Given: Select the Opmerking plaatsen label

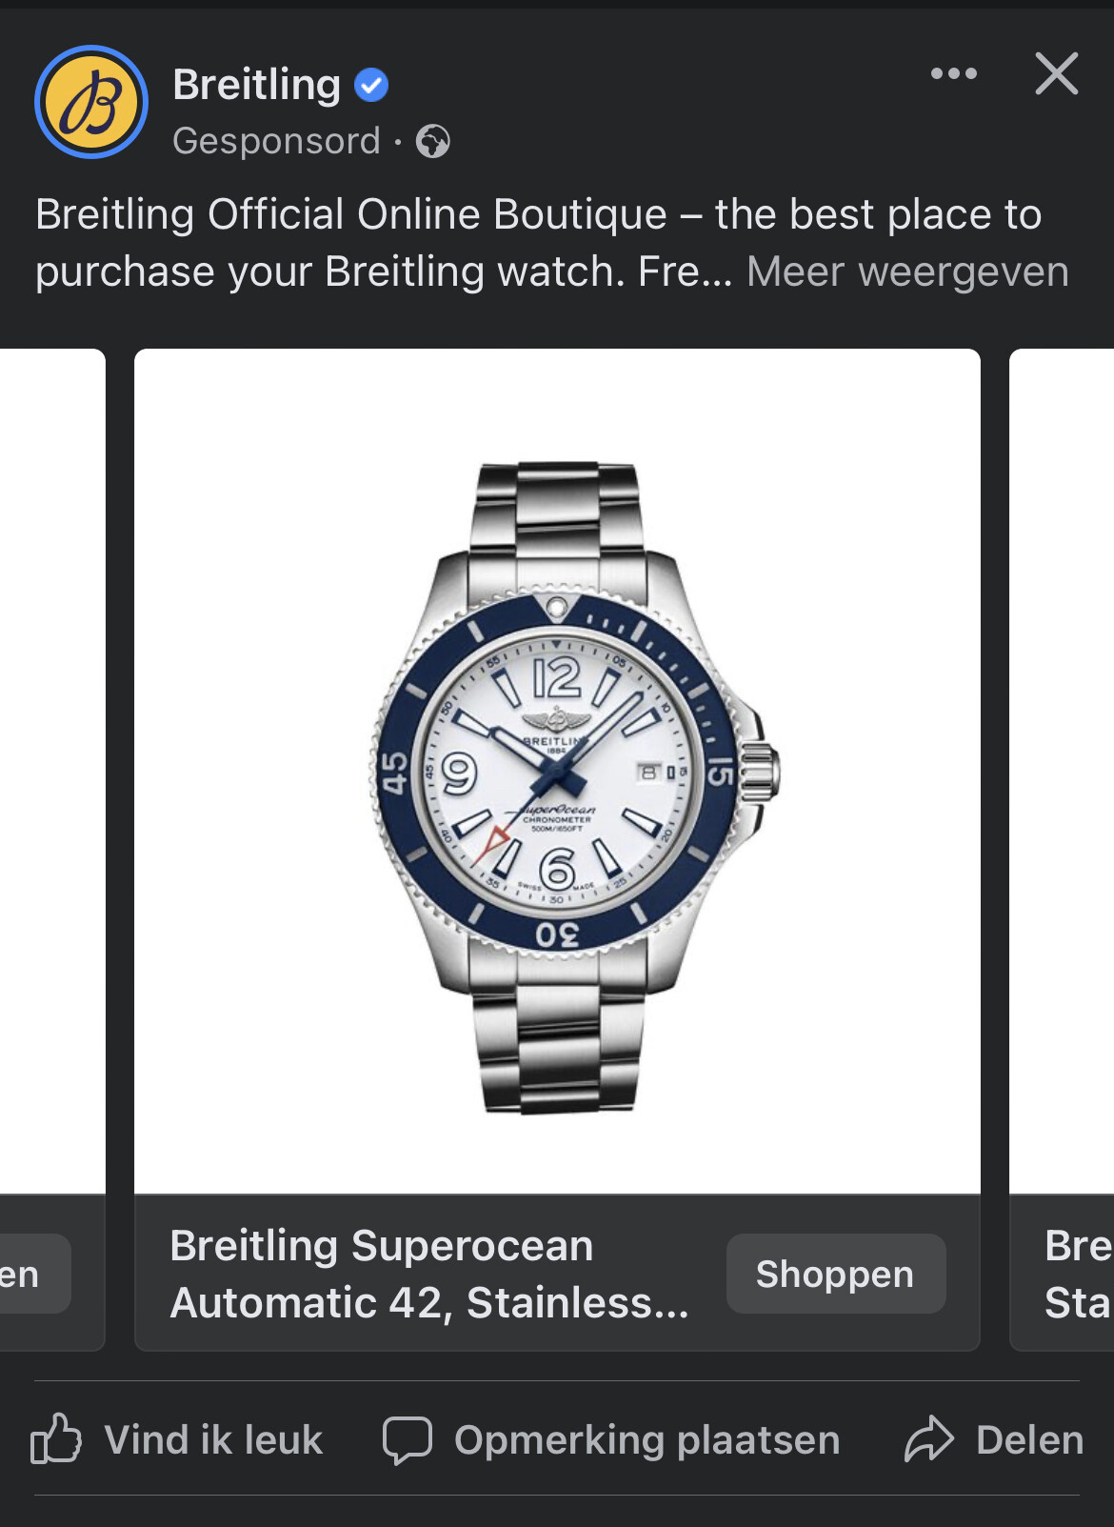Looking at the screenshot, I should 647,1439.
